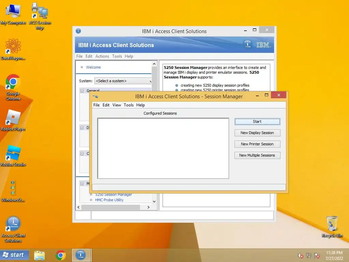This screenshot has height=262, width=349.
Task: Click New Printer Session button
Action: (x=257, y=144)
